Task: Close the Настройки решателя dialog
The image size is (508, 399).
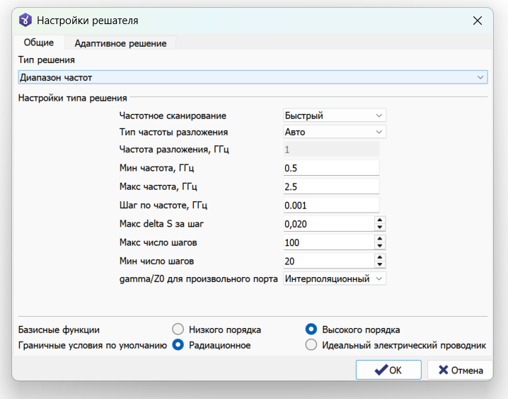Action: [x=477, y=21]
